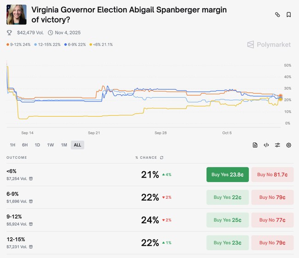This screenshot has height=258, width=299.
Task: Click the Polymarket logo link
Action: coord(269,45)
